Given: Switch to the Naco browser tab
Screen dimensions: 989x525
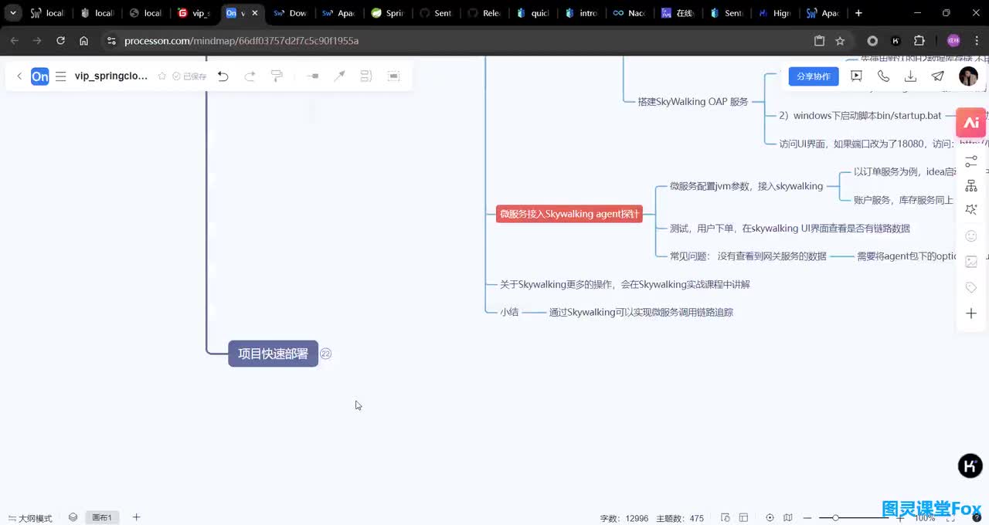Looking at the screenshot, I should tap(630, 13).
